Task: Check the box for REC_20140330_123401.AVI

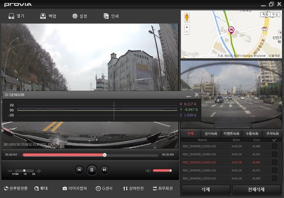Action: pos(274,154)
